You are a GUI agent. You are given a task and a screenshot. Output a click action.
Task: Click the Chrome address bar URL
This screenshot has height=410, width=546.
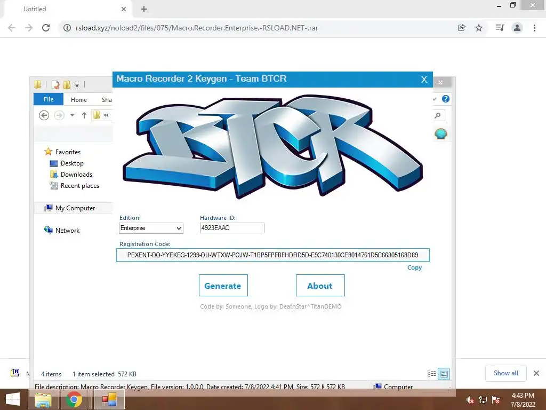click(x=197, y=28)
